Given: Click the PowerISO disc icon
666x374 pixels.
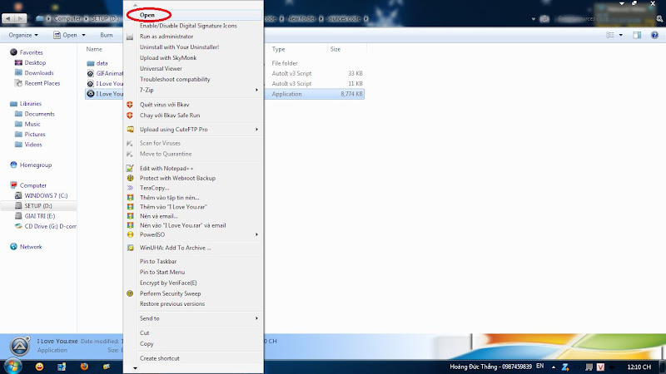Looking at the screenshot, I should [130, 235].
